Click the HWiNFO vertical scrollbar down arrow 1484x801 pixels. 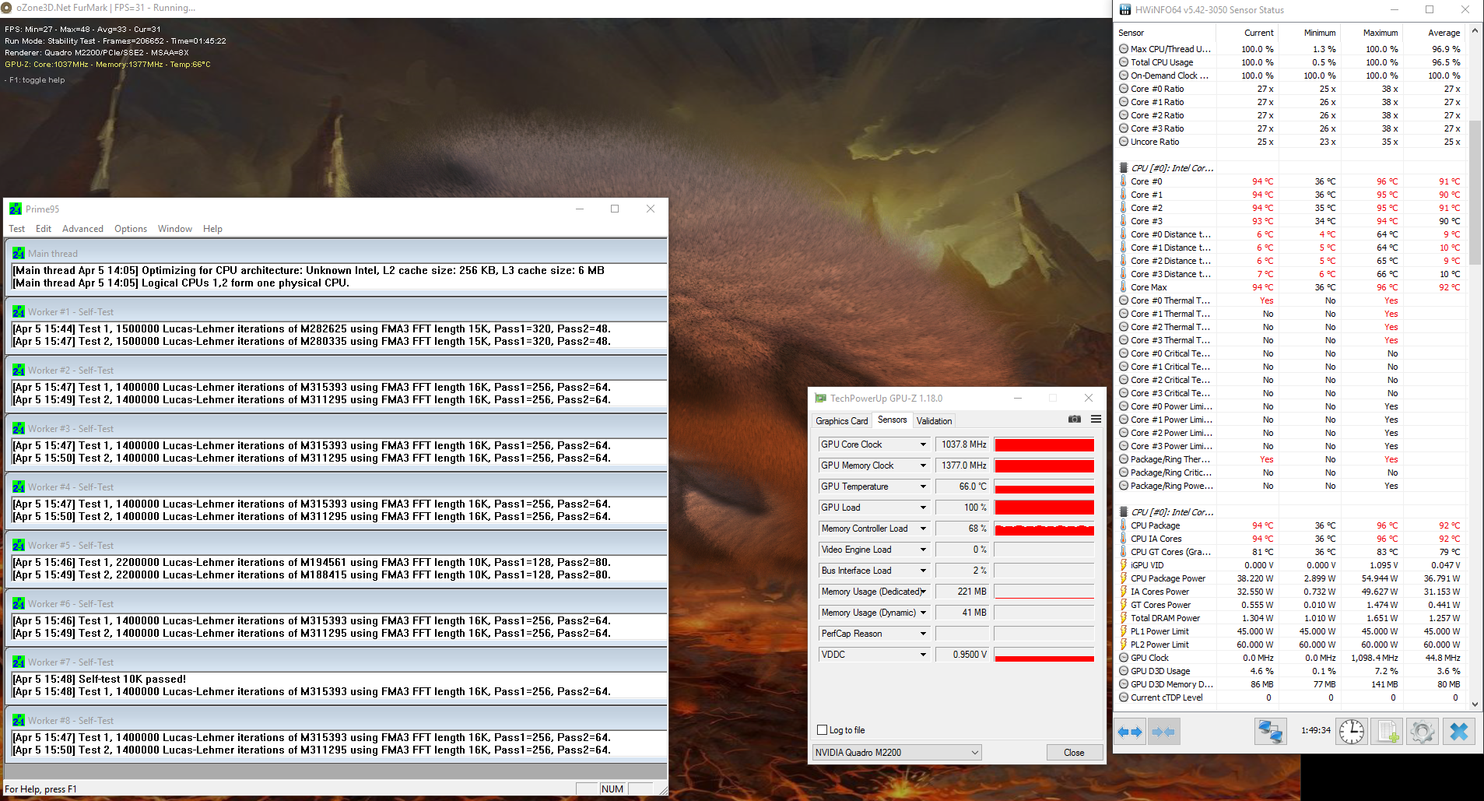1475,704
